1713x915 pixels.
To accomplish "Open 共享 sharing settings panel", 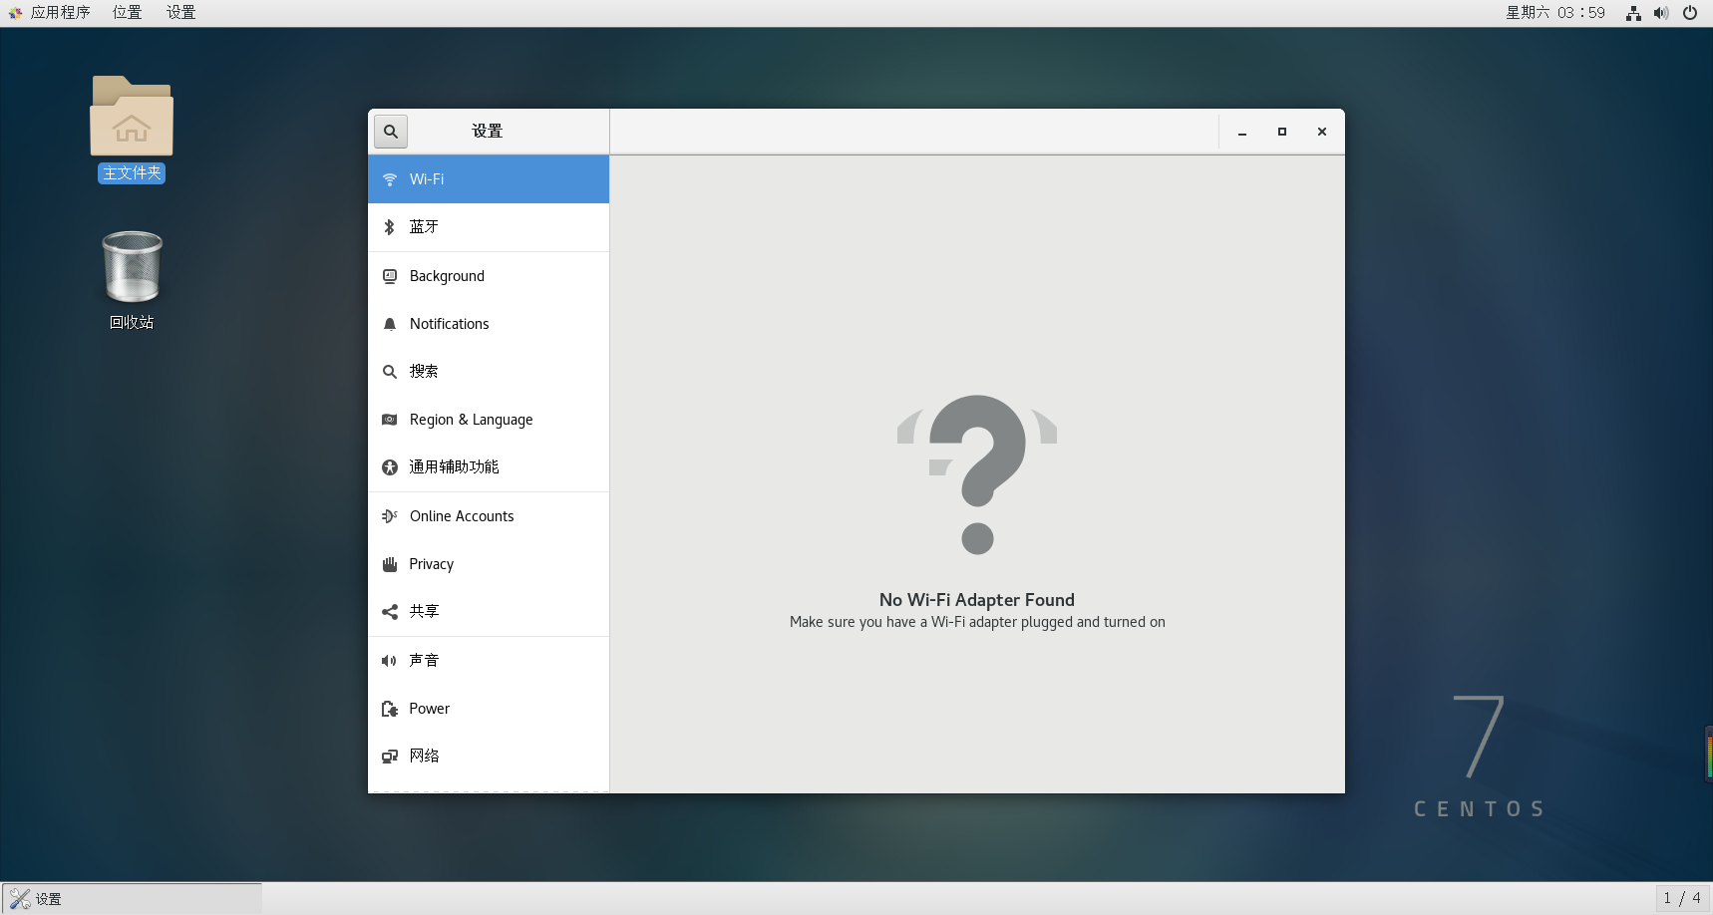I will [x=489, y=612].
